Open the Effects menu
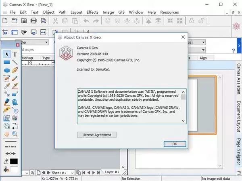 (x=92, y=12)
